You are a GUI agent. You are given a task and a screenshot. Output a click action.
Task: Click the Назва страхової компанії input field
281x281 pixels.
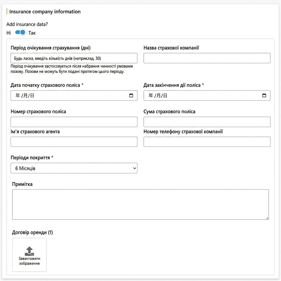207,58
